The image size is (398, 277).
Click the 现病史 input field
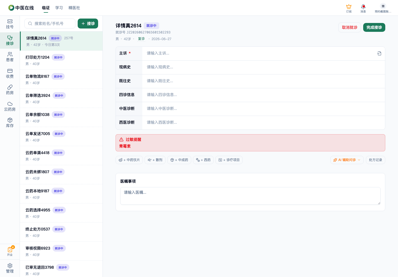[x=264, y=67]
